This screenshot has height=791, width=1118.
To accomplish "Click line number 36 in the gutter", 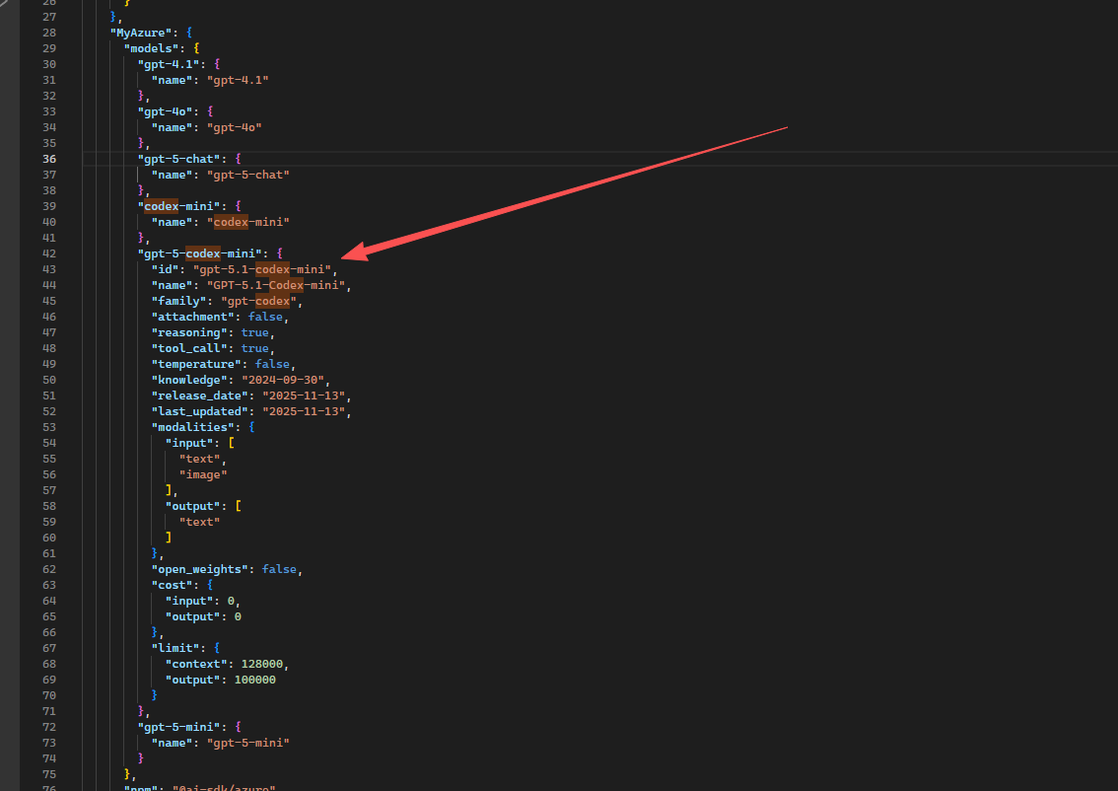I will [x=49, y=159].
